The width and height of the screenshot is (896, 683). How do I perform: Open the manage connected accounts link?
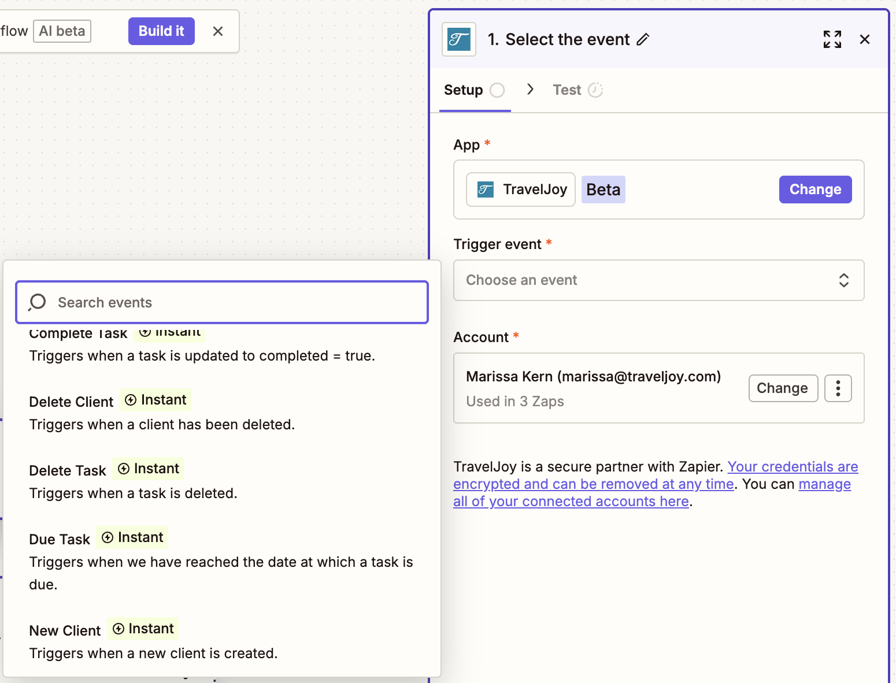824,484
